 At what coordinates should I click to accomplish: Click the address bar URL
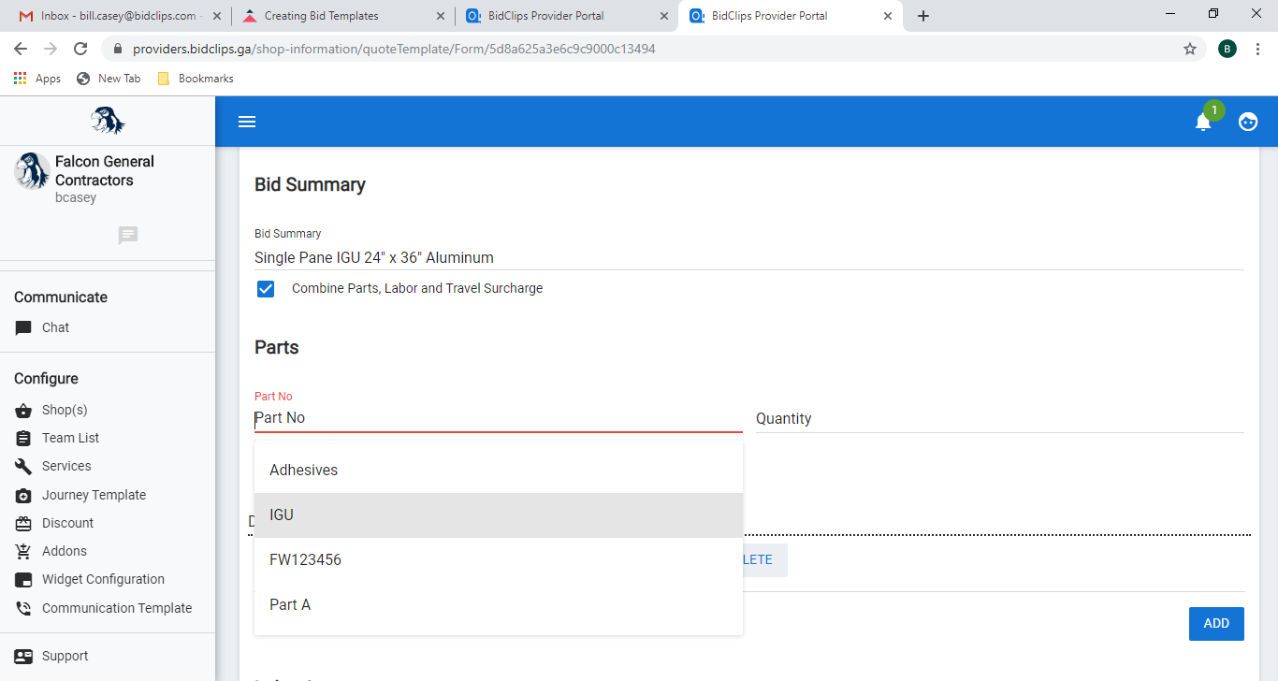394,49
